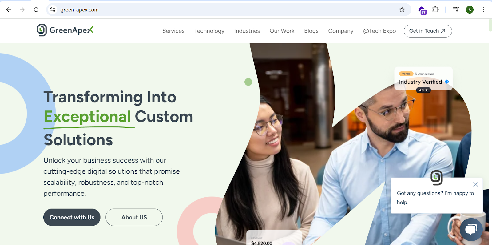Image resolution: width=492 pixels, height=245 pixels.
Task: Expand the Services menu
Action: click(173, 31)
